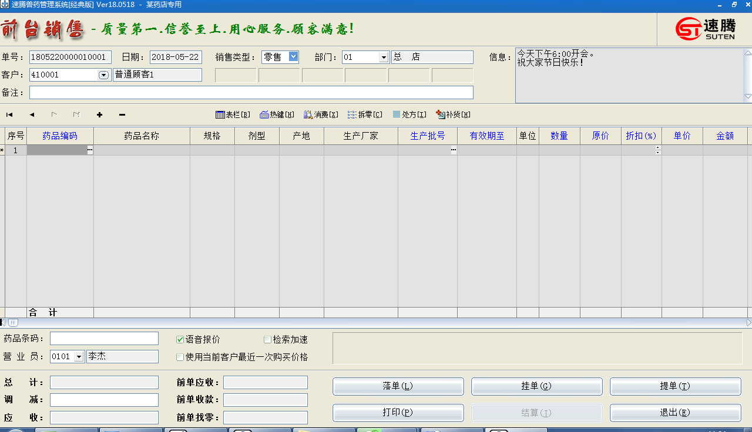Image resolution: width=752 pixels, height=432 pixels.
Task: Enable 使用当前客户最近一次购买价格 checkbox
Action: pos(180,357)
